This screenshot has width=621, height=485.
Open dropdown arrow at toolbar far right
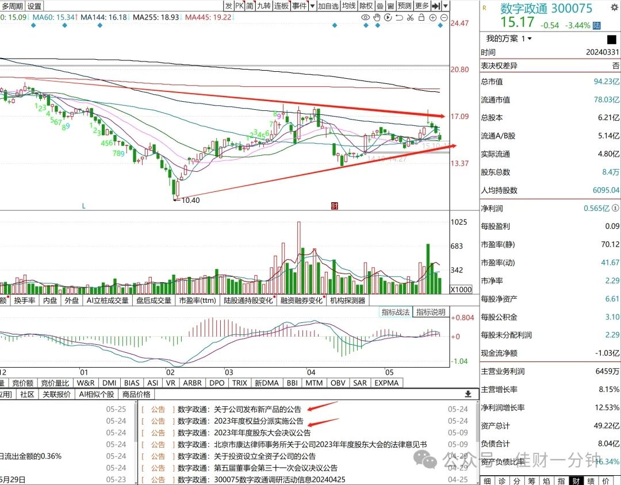pyautogui.click(x=446, y=6)
